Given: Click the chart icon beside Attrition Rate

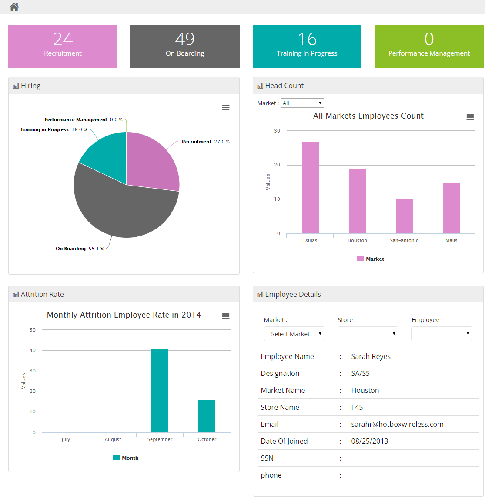Looking at the screenshot, I should [x=16, y=295].
